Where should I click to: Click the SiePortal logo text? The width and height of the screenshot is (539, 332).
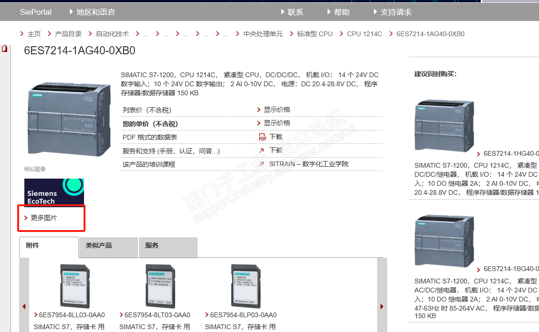[x=36, y=12]
